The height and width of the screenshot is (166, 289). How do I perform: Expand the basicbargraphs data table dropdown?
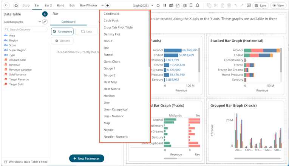(40, 22)
